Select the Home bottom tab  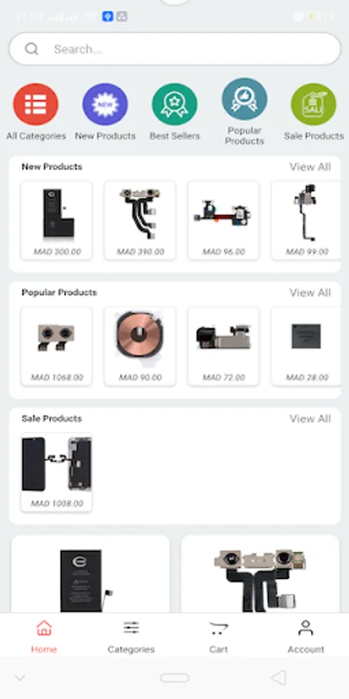(x=43, y=637)
